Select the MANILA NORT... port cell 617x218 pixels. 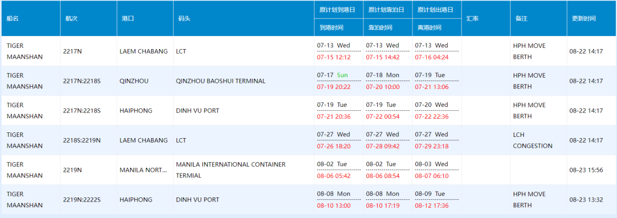(143, 170)
